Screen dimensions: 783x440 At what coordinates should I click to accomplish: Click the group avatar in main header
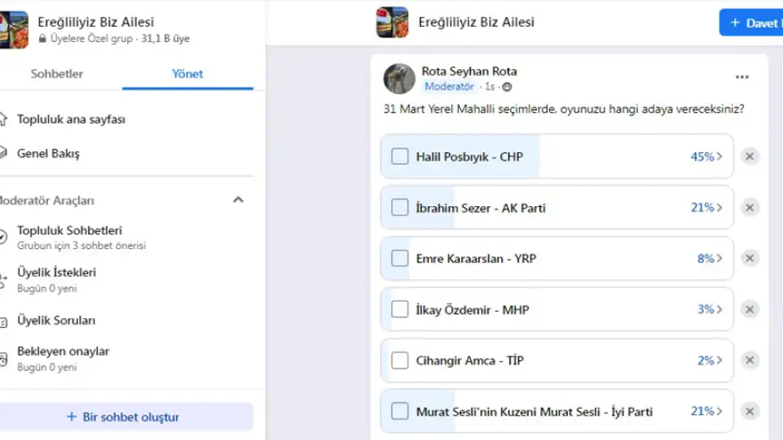tap(392, 22)
